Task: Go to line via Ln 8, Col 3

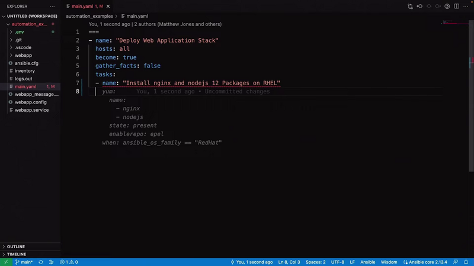Action: click(x=289, y=262)
